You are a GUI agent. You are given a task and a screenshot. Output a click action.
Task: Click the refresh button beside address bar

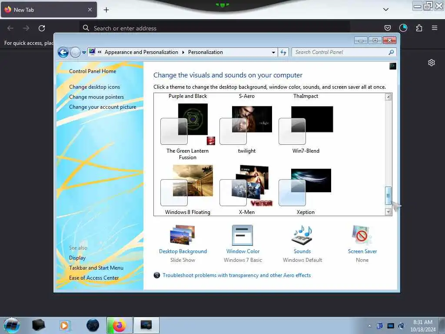point(283,52)
